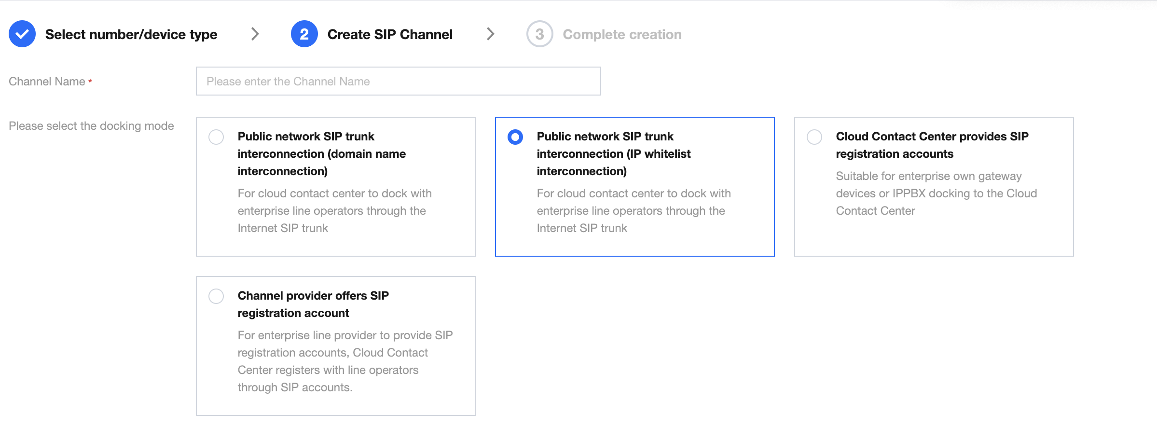Click the chevron after Select number/device type
Screen dimensions: 1157x441
click(255, 34)
